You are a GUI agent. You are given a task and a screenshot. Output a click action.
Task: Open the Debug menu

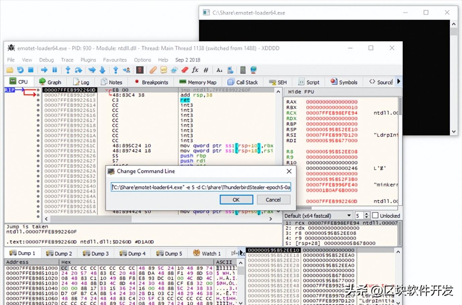pyautogui.click(x=47, y=60)
